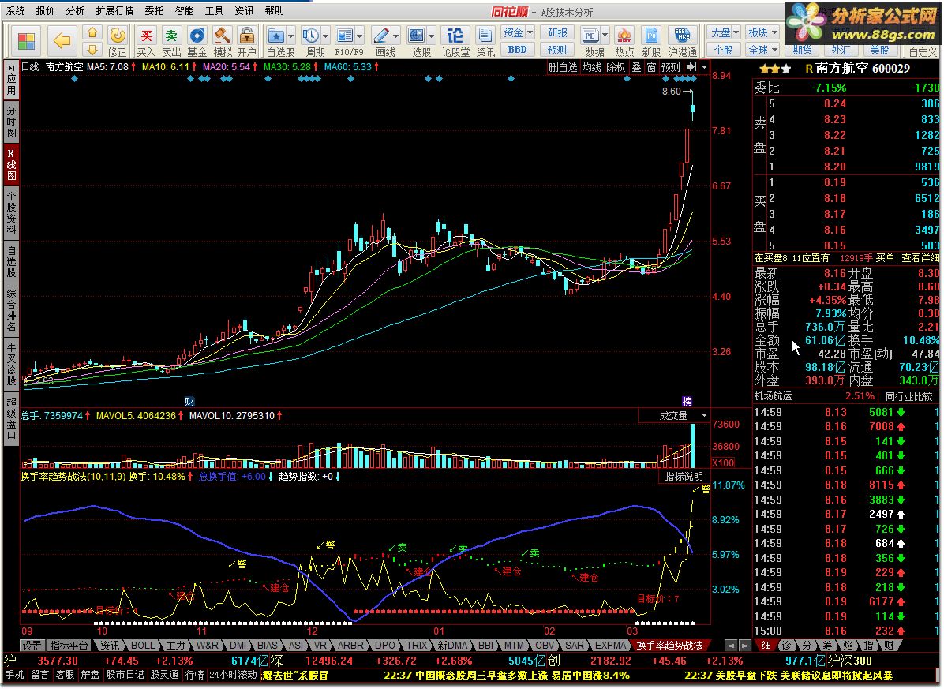Expand the 选股 dropdown arrow

point(431,35)
